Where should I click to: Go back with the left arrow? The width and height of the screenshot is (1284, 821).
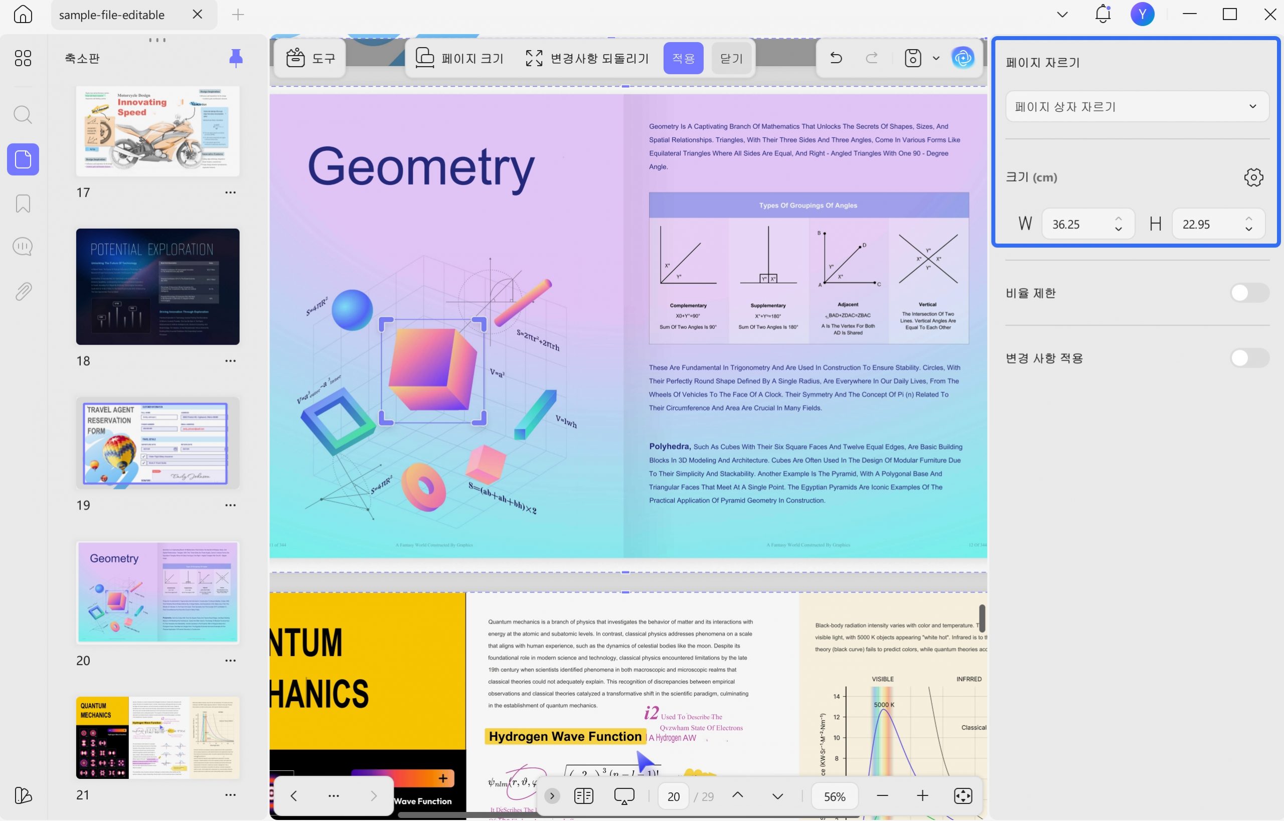[293, 796]
